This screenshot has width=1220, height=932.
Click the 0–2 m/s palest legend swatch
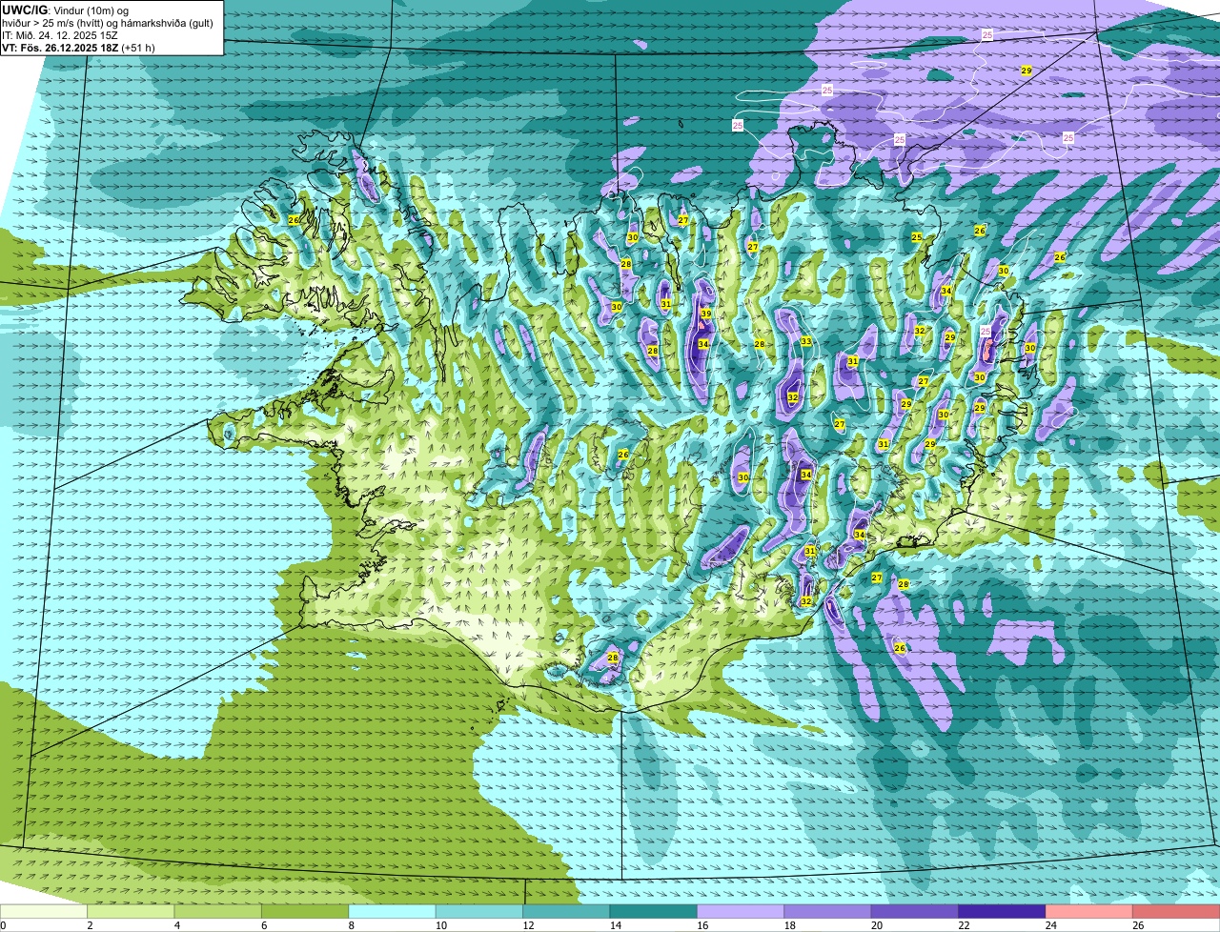pyautogui.click(x=44, y=911)
